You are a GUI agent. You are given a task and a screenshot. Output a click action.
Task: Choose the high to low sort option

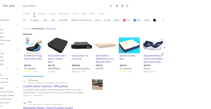click(x=4, y=82)
